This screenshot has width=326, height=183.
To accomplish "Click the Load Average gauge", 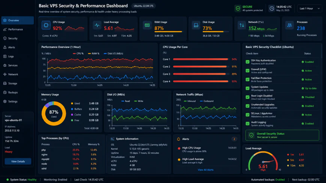I will pos(263,161).
